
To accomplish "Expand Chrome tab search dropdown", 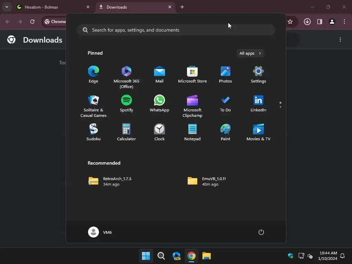I will point(7,7).
